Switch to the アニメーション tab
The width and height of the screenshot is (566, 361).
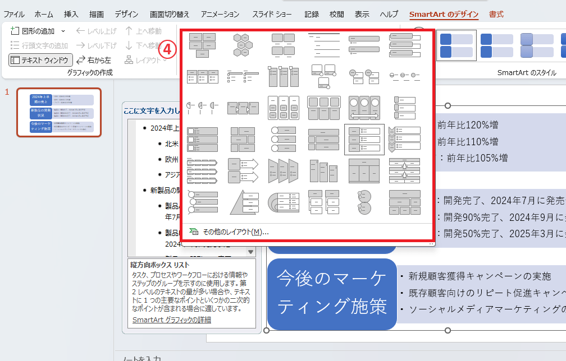click(220, 15)
